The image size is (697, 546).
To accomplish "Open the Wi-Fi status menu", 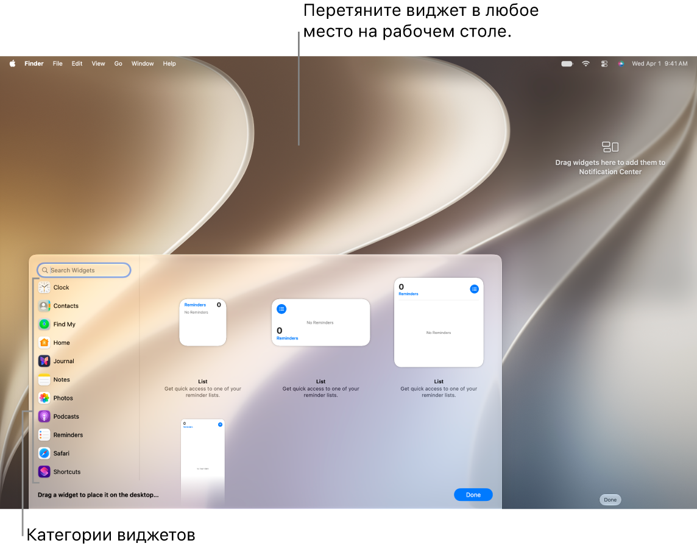I will [586, 63].
